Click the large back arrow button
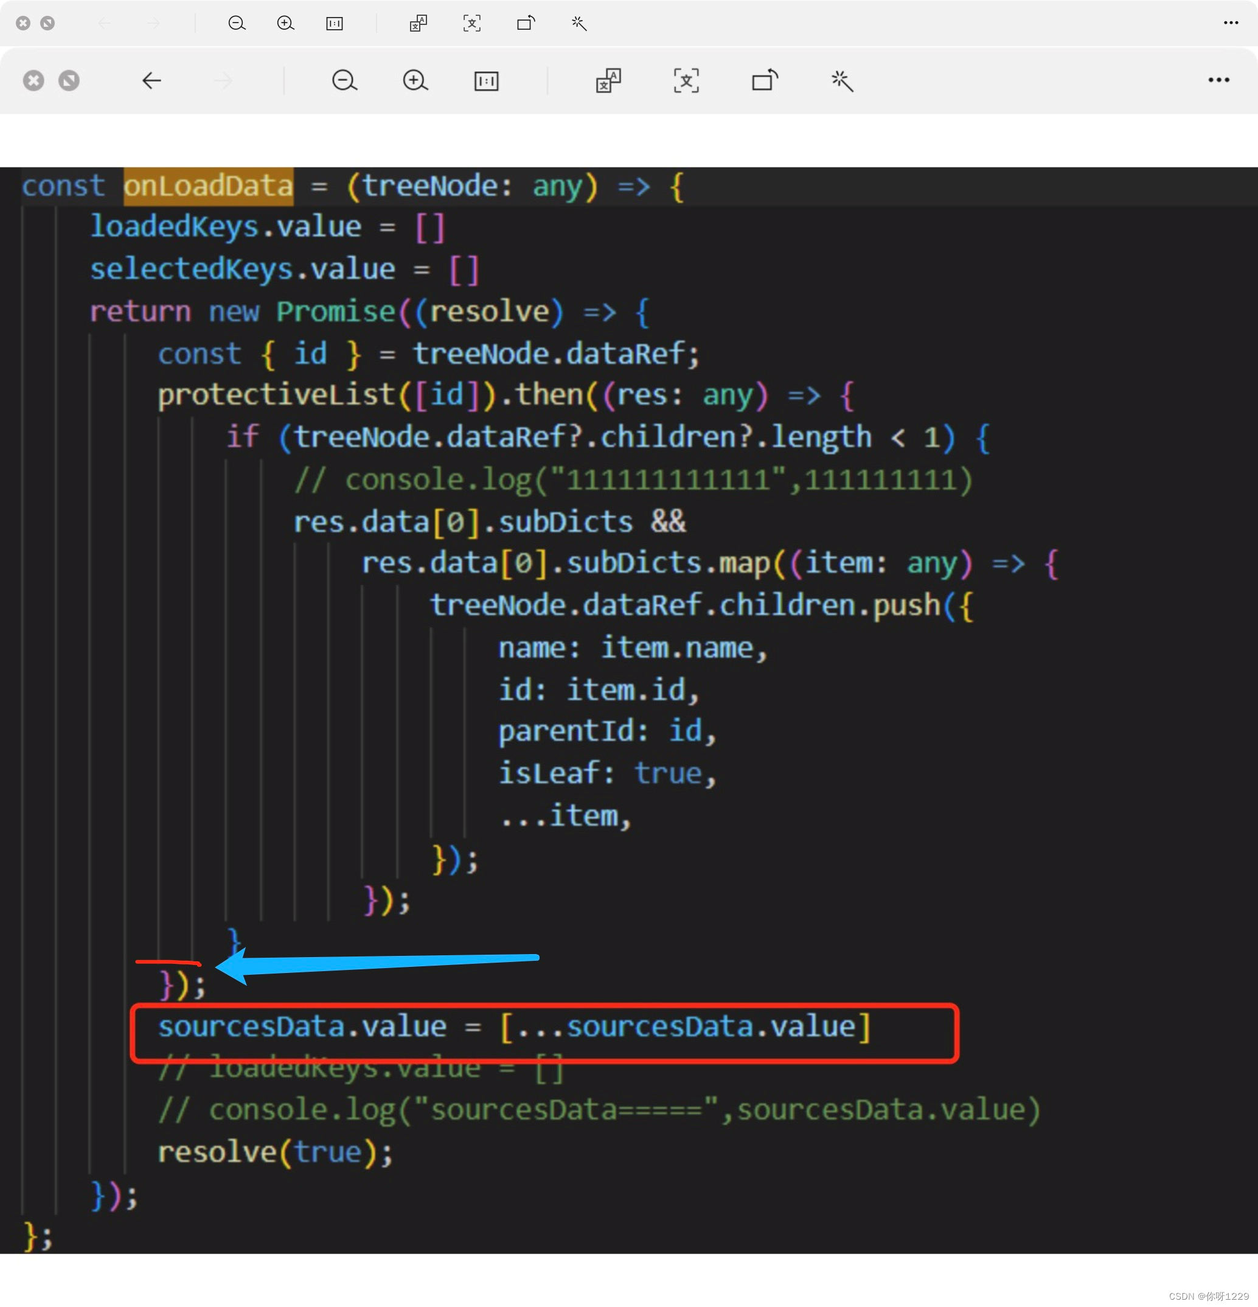 pos(152,81)
